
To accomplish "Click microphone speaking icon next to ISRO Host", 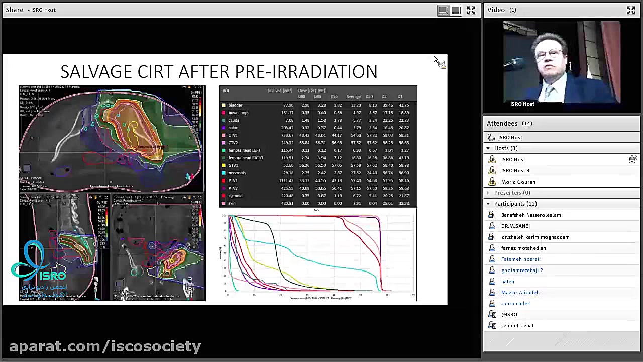I will tap(632, 159).
